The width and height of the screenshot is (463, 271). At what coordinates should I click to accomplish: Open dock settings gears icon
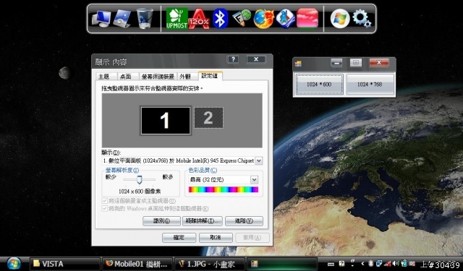click(x=362, y=19)
